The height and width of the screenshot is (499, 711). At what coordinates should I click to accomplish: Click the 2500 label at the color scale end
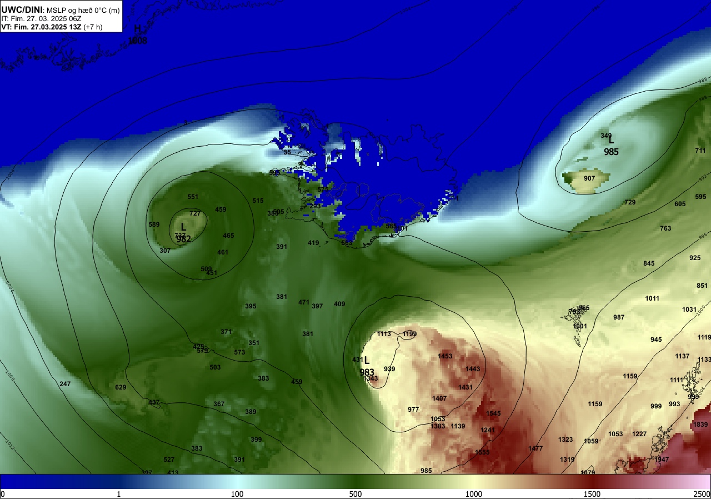(701, 494)
